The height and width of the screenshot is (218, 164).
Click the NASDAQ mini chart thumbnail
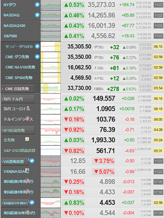click(51, 15)
